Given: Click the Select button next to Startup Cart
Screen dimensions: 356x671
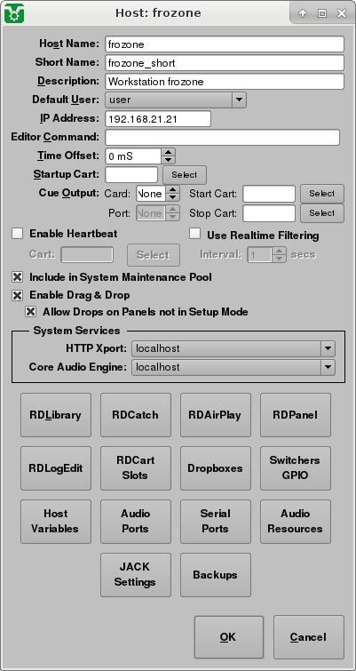Looking at the screenshot, I should (x=185, y=174).
